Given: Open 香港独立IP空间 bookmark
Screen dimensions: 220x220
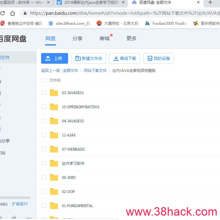Looking at the screenshot, I should (x=22, y=24).
